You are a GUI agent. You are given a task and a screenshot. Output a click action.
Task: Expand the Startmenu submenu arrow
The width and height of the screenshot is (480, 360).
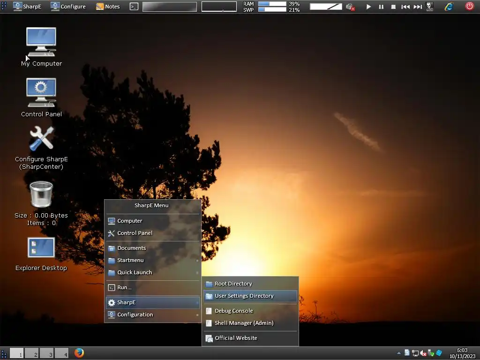coord(197,261)
